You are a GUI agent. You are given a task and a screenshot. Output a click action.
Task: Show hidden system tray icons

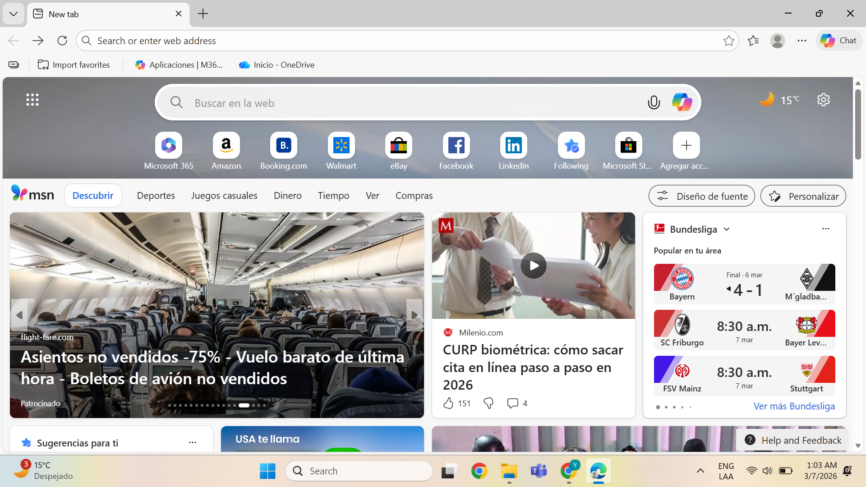[x=700, y=471]
